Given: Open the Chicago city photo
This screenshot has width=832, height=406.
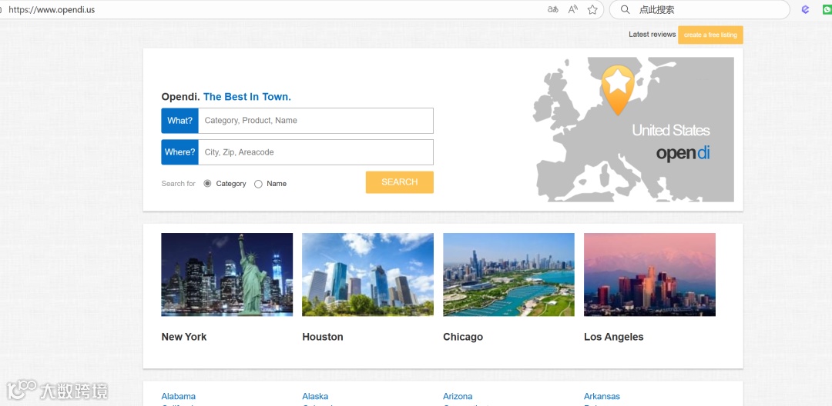Looking at the screenshot, I should click(509, 275).
